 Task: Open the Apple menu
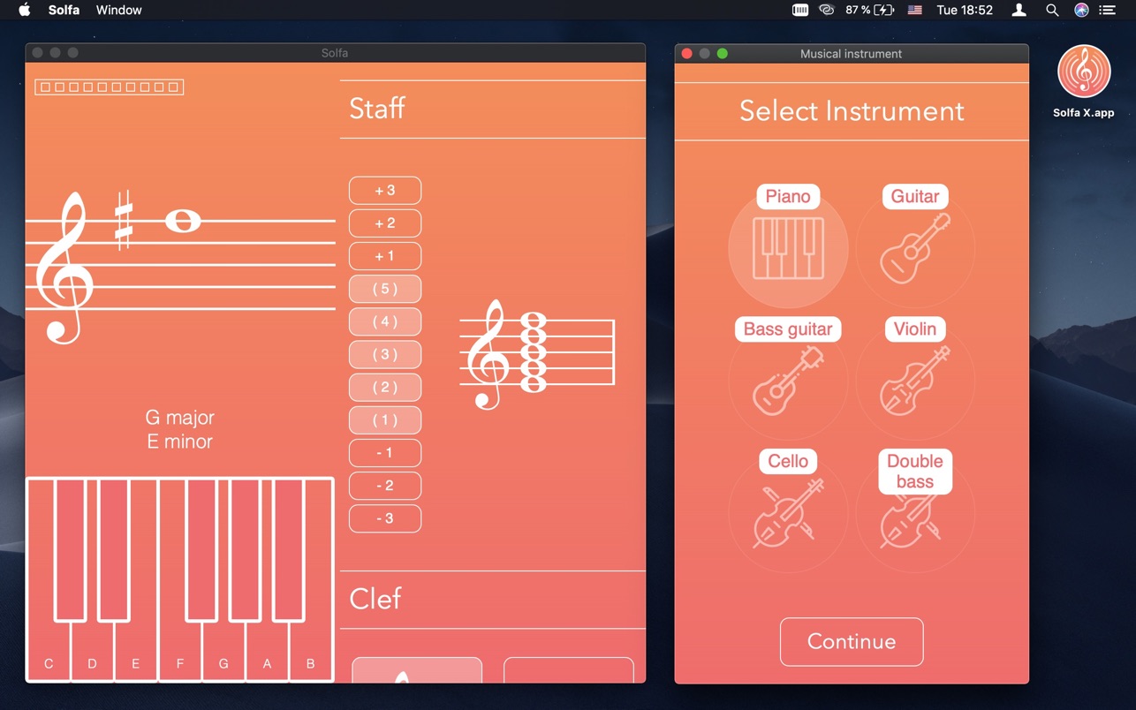click(25, 11)
